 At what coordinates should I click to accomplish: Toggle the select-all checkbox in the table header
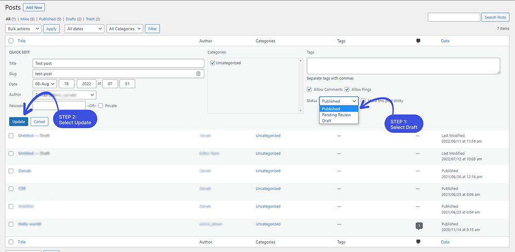[11, 41]
